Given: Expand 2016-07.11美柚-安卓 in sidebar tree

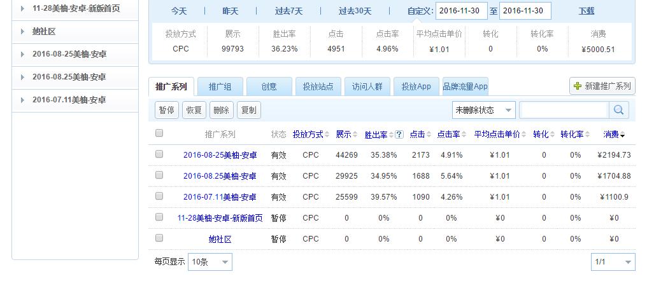Looking at the screenshot, I should [23, 100].
